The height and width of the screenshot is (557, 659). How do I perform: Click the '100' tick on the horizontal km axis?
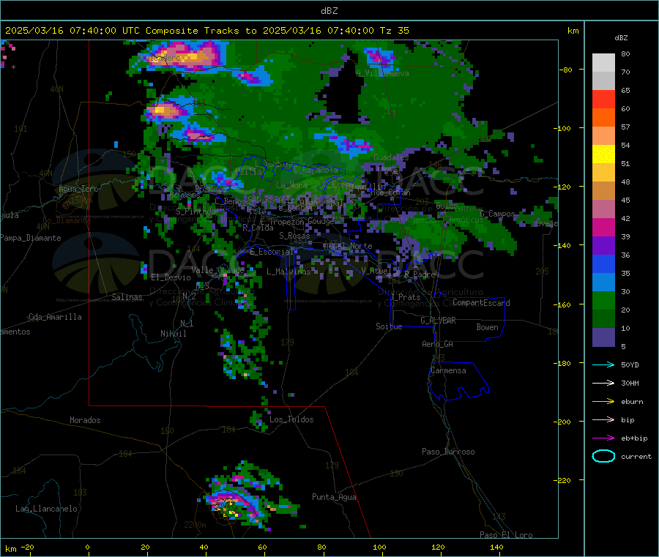pyautogui.click(x=379, y=547)
